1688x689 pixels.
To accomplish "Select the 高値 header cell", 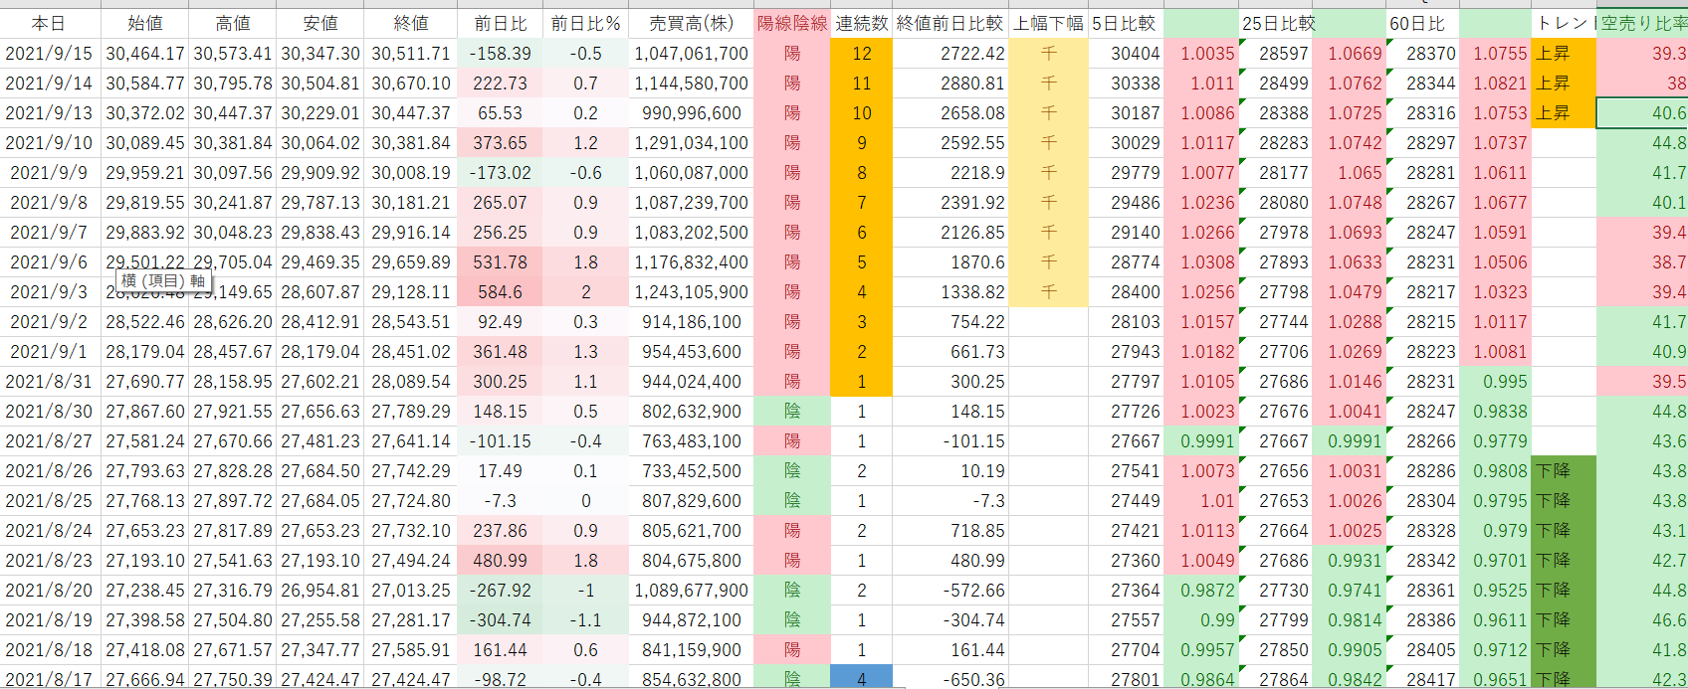I will pyautogui.click(x=232, y=23).
